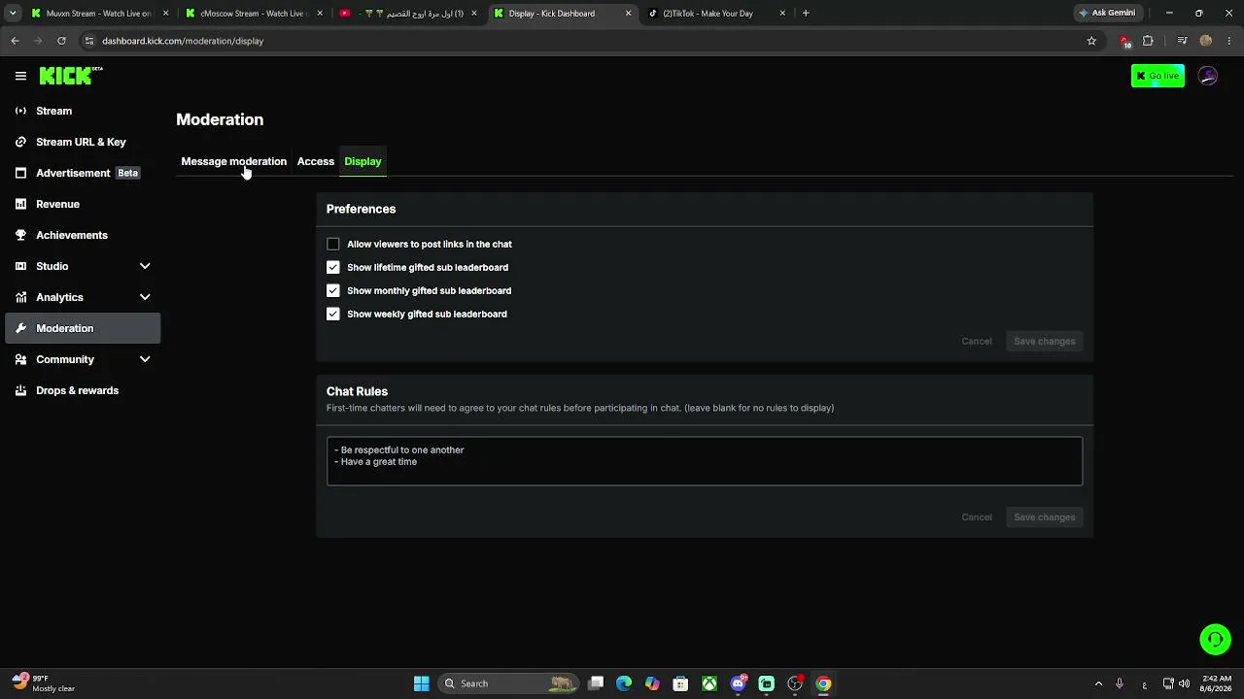Show hidden system tray icons

click(1098, 683)
